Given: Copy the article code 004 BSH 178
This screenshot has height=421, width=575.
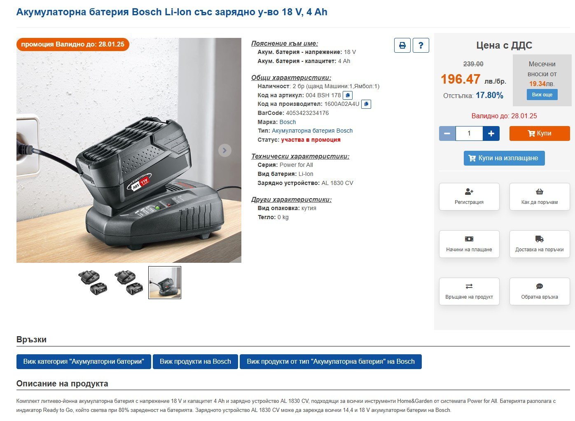Looking at the screenshot, I should [348, 95].
